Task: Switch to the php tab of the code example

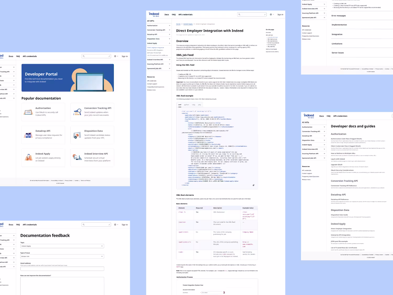Action: [199, 105]
